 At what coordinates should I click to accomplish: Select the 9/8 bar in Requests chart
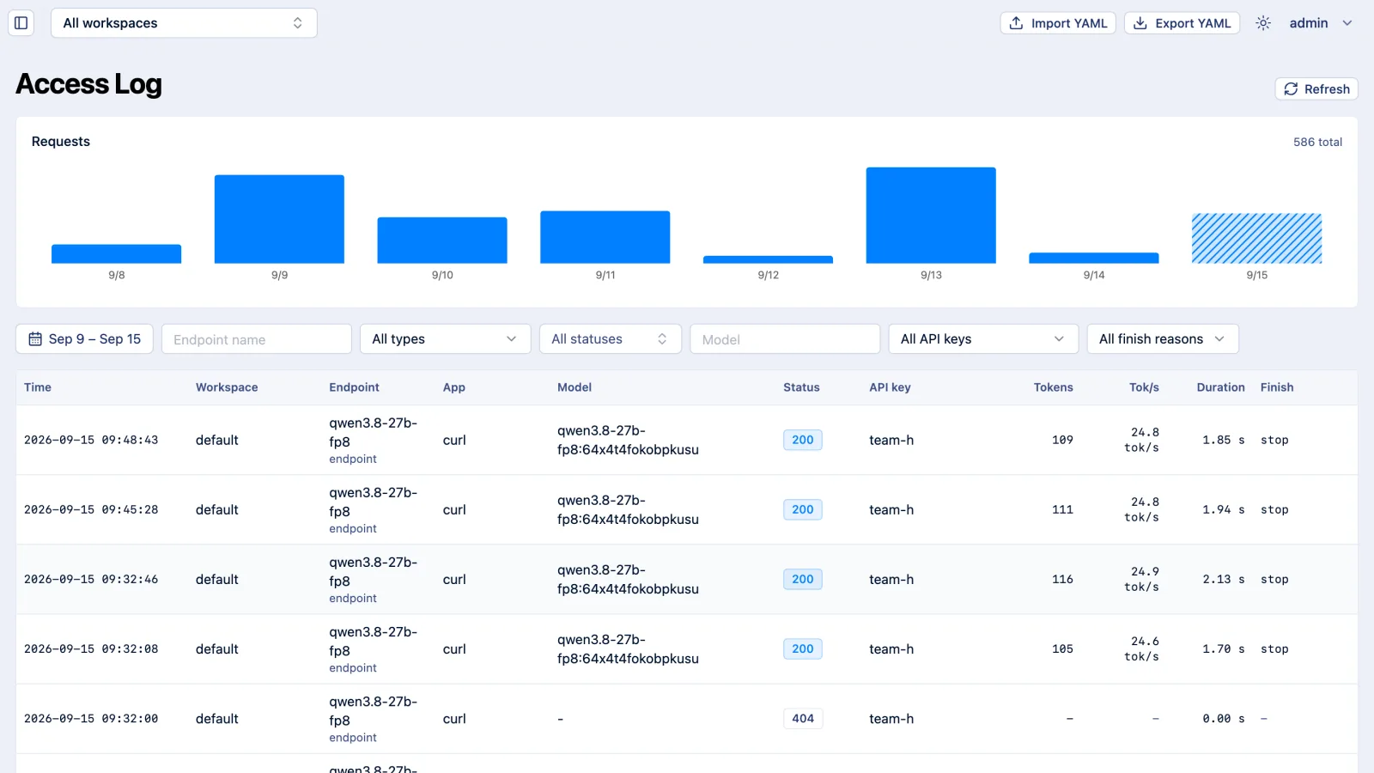point(117,254)
